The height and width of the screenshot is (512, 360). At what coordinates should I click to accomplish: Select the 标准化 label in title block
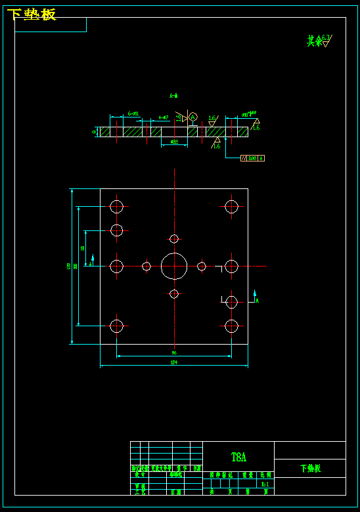pos(176,475)
